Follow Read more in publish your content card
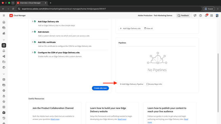 tap(186, 119)
